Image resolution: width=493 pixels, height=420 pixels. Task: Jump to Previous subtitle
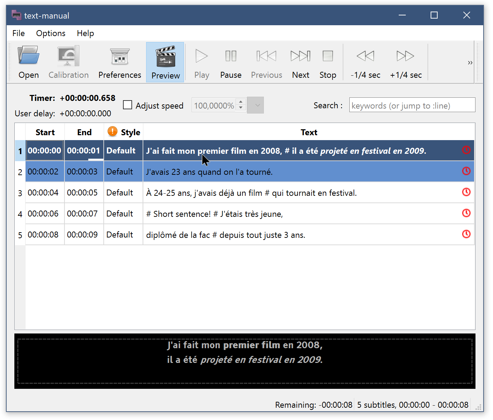(267, 62)
